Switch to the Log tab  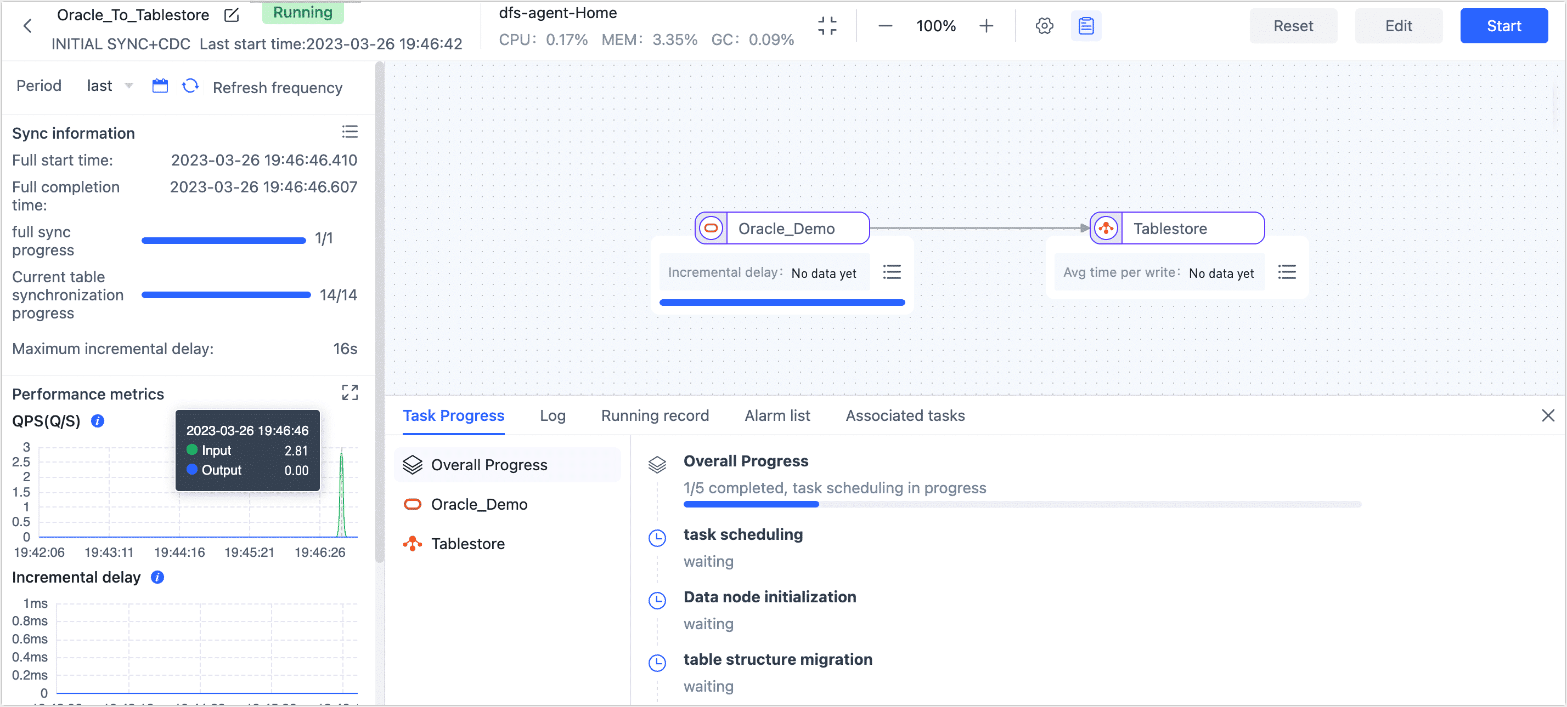coord(553,415)
